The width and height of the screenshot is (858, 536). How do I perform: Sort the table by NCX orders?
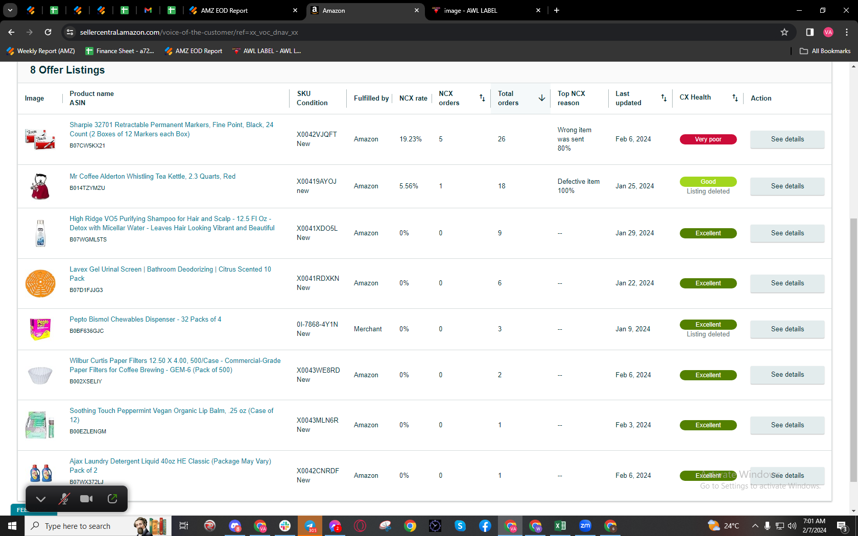tap(482, 98)
